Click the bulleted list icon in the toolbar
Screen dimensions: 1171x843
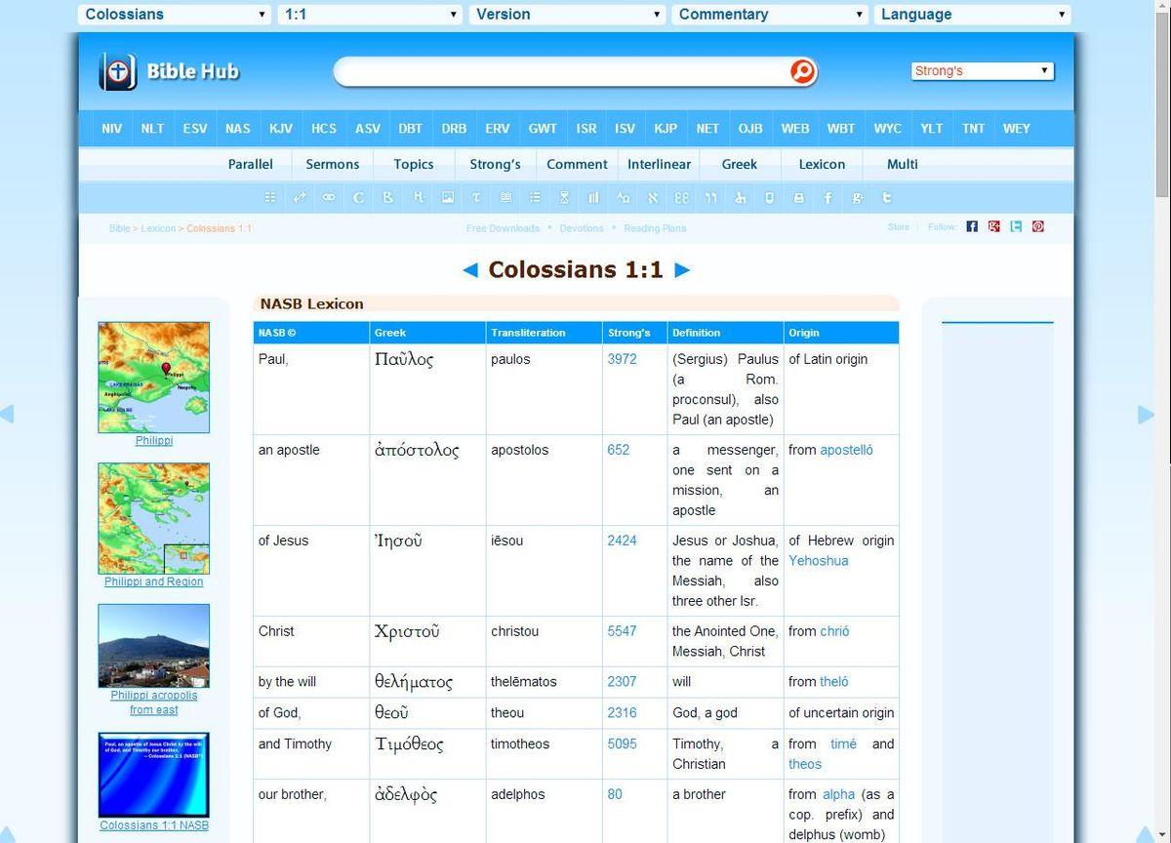pyautogui.click(x=535, y=197)
